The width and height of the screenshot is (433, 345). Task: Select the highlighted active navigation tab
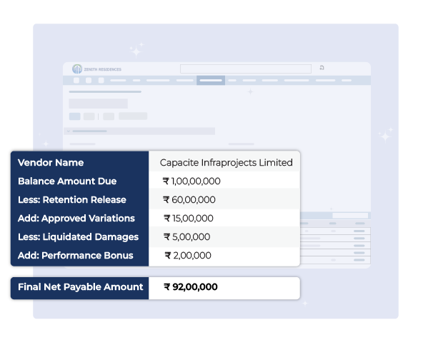point(210,81)
